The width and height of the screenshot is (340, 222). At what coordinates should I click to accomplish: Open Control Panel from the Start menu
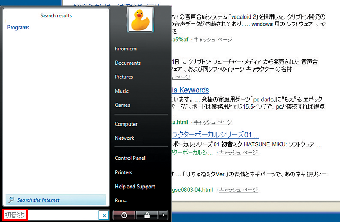130,158
